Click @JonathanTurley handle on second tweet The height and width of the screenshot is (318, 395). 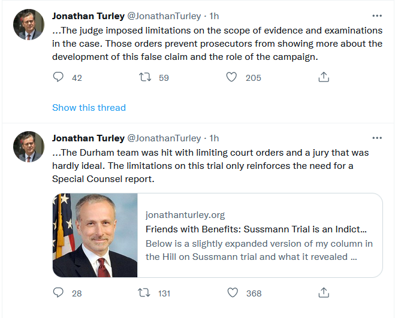(164, 138)
